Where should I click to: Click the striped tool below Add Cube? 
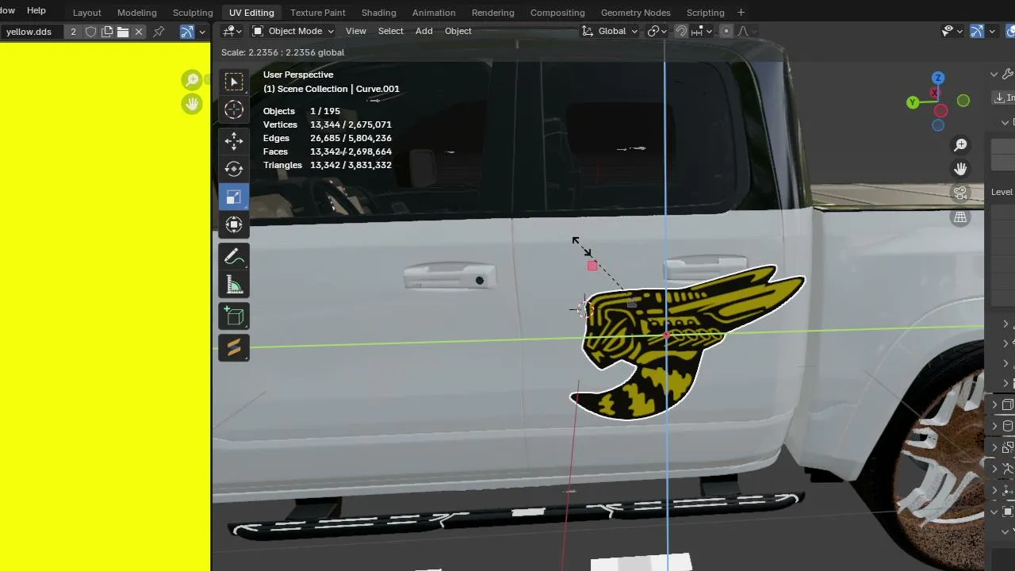tap(234, 347)
